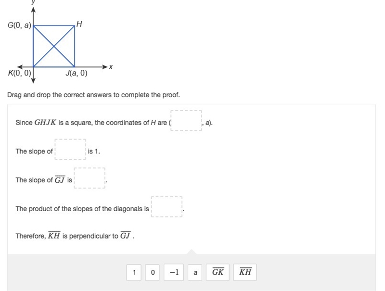
Task: Click the blank box for product of slopes
Action: pyautogui.click(x=167, y=207)
